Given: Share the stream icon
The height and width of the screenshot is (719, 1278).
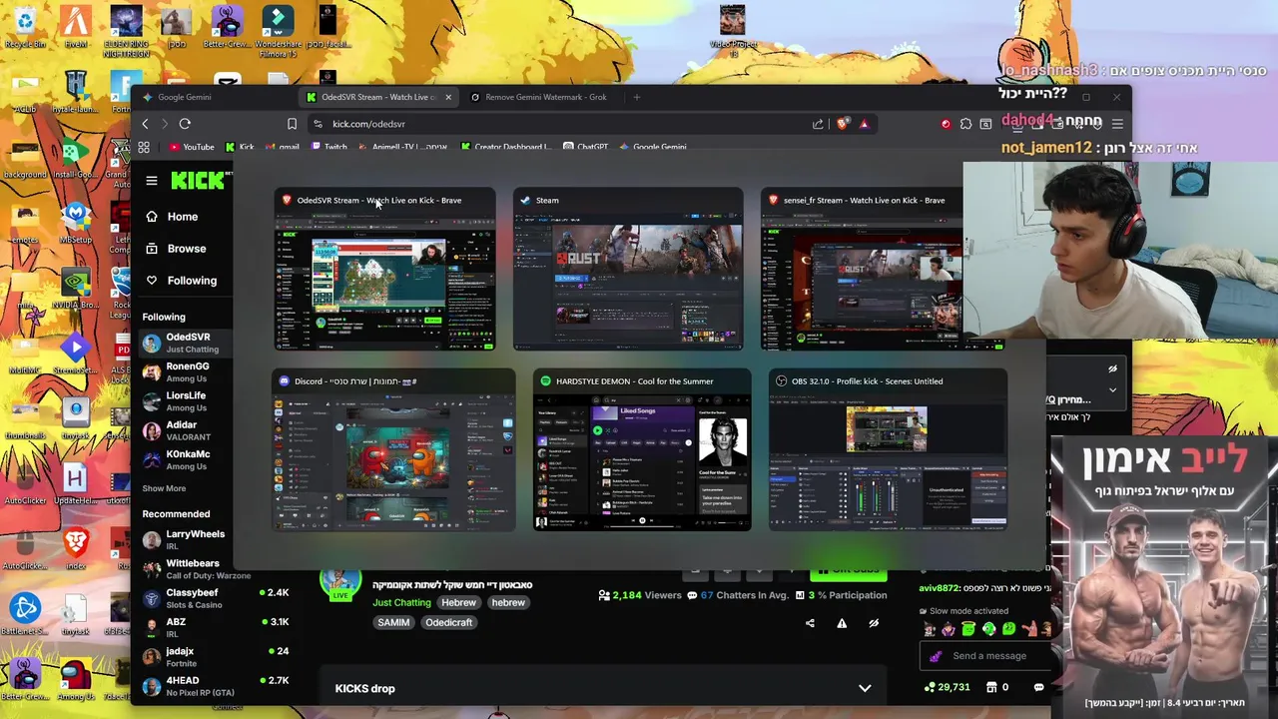Looking at the screenshot, I should click(x=810, y=623).
